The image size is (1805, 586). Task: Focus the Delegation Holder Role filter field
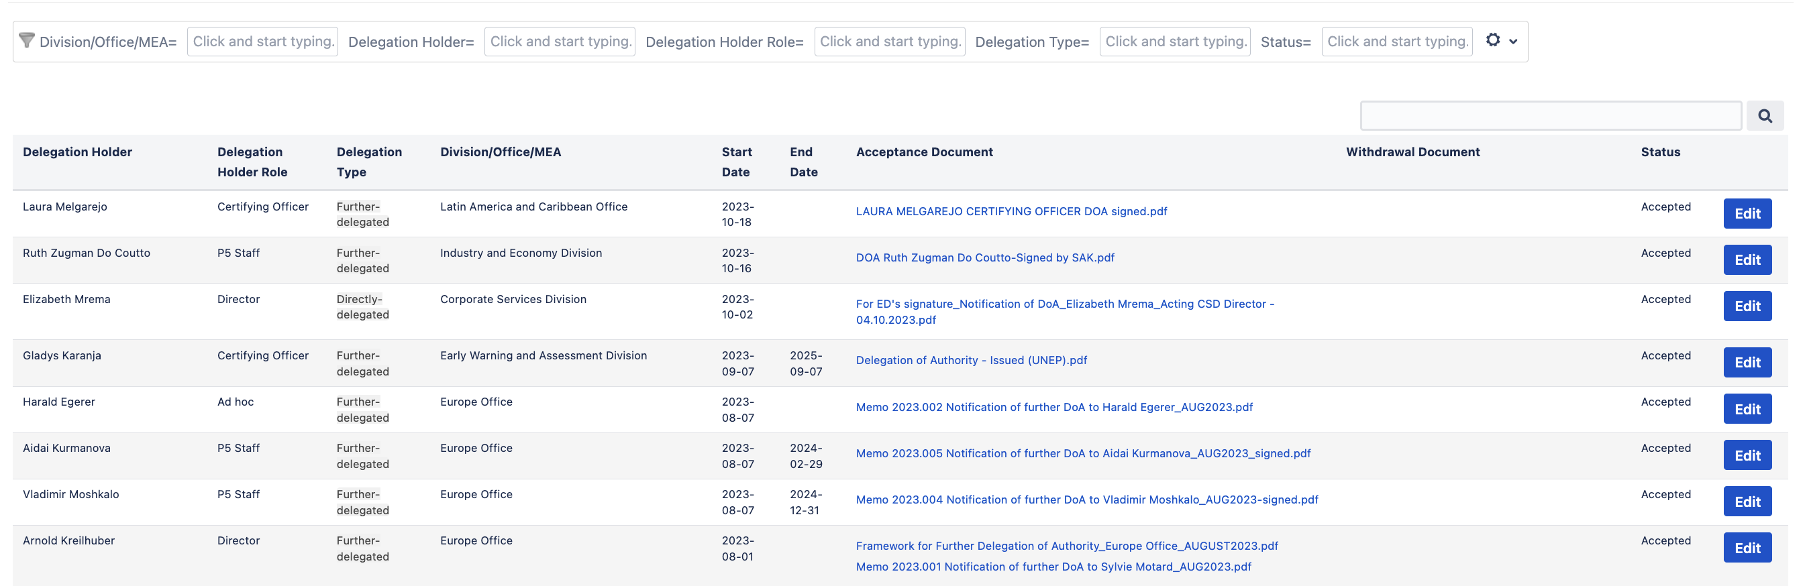tap(890, 42)
